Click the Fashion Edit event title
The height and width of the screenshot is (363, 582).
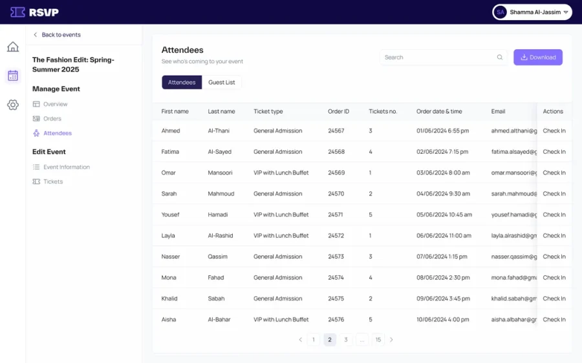click(x=73, y=65)
